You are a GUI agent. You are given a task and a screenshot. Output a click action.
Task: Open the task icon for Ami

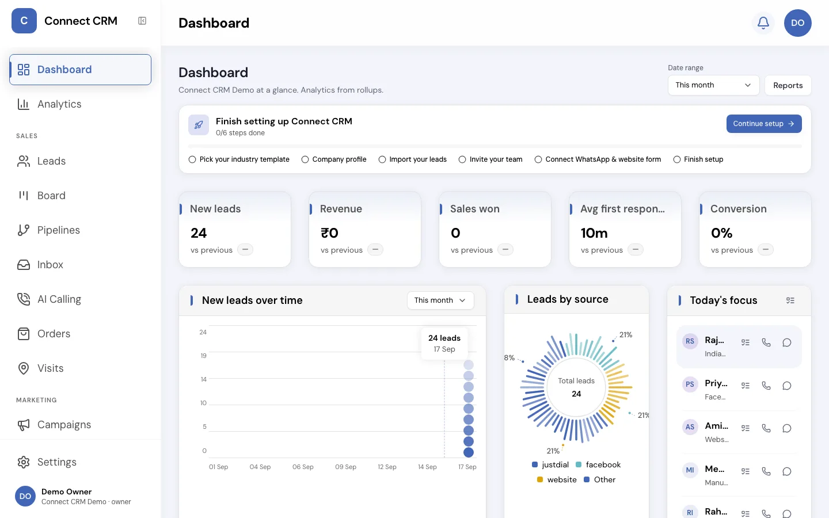(746, 428)
